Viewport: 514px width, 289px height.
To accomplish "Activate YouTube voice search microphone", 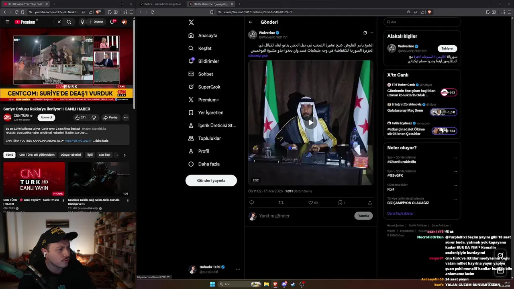I will pos(82,22).
